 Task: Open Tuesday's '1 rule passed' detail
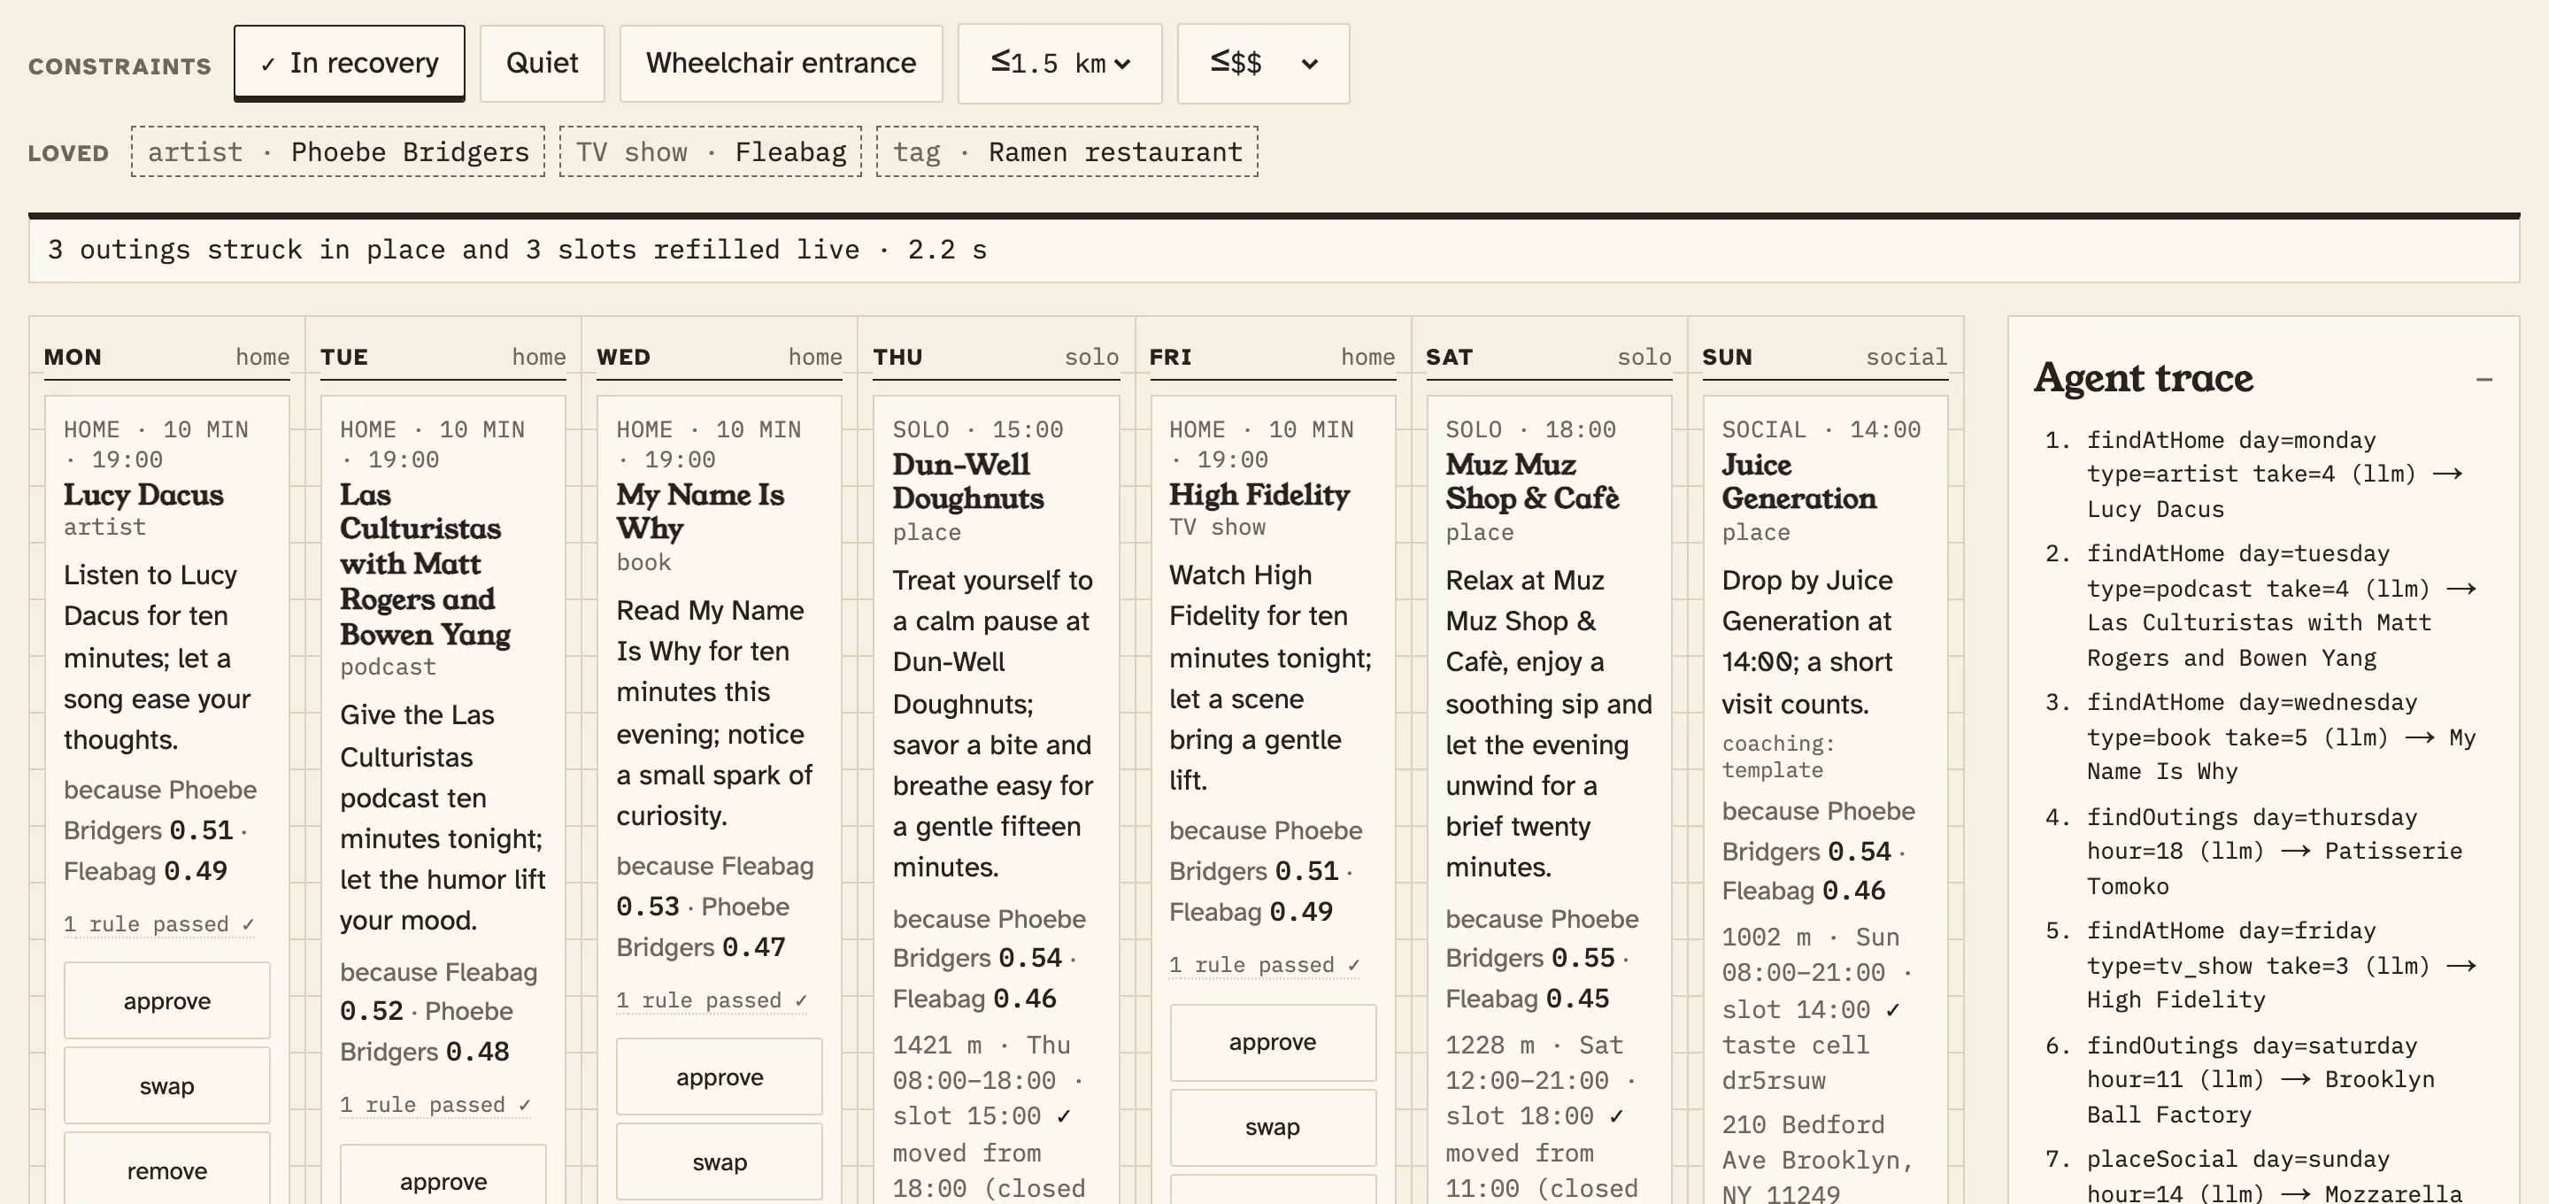tap(435, 1104)
